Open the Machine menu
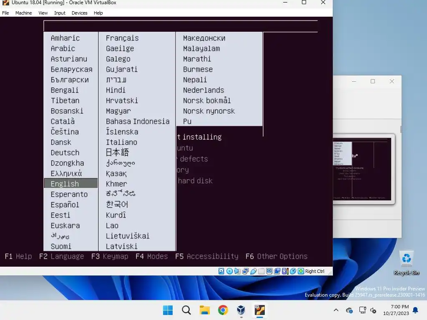This screenshot has width=427, height=320. [23, 13]
